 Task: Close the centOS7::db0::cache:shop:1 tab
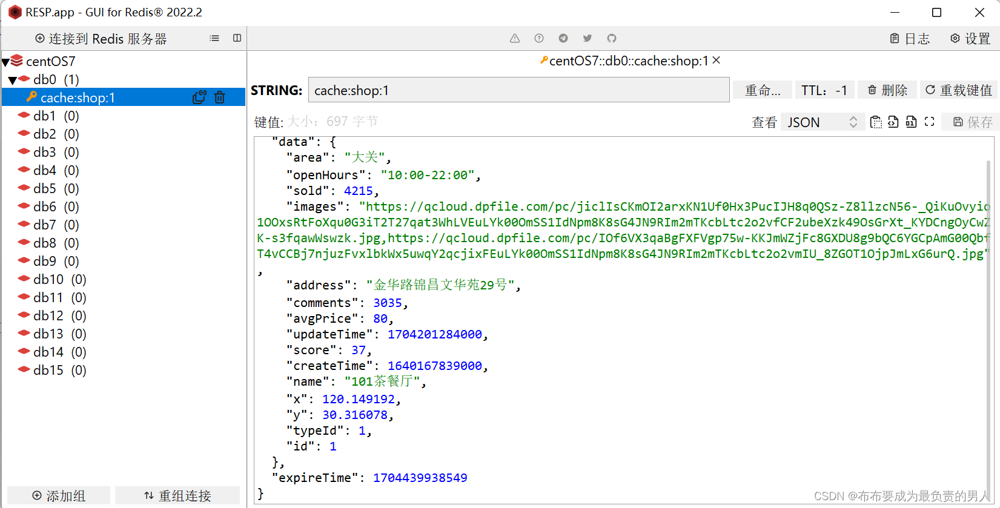(x=717, y=60)
